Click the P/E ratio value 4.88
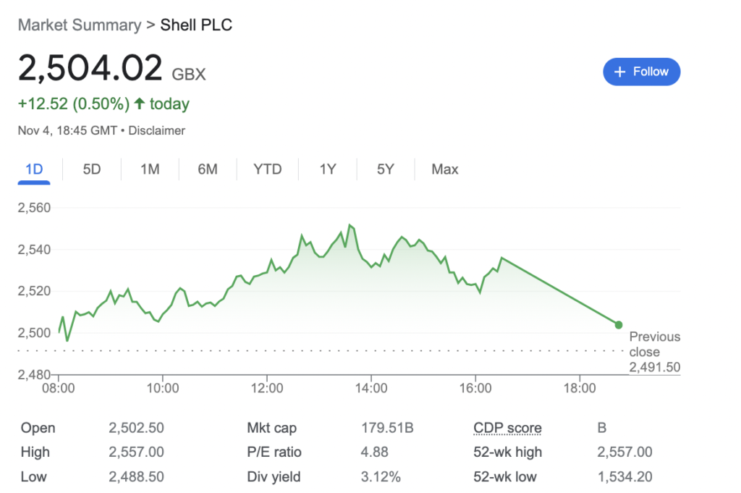The image size is (741, 493). tap(374, 452)
